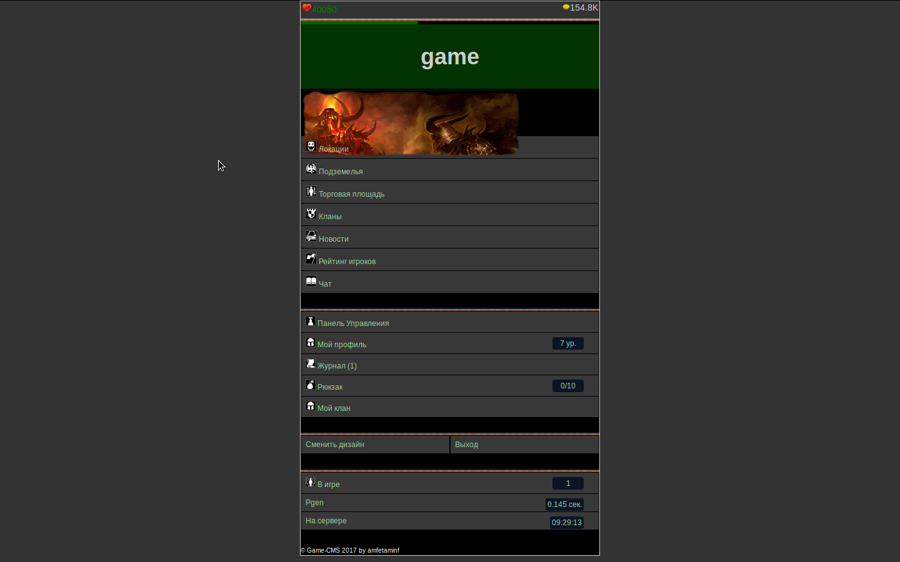Click the Торговая площадь market icon

click(x=311, y=191)
